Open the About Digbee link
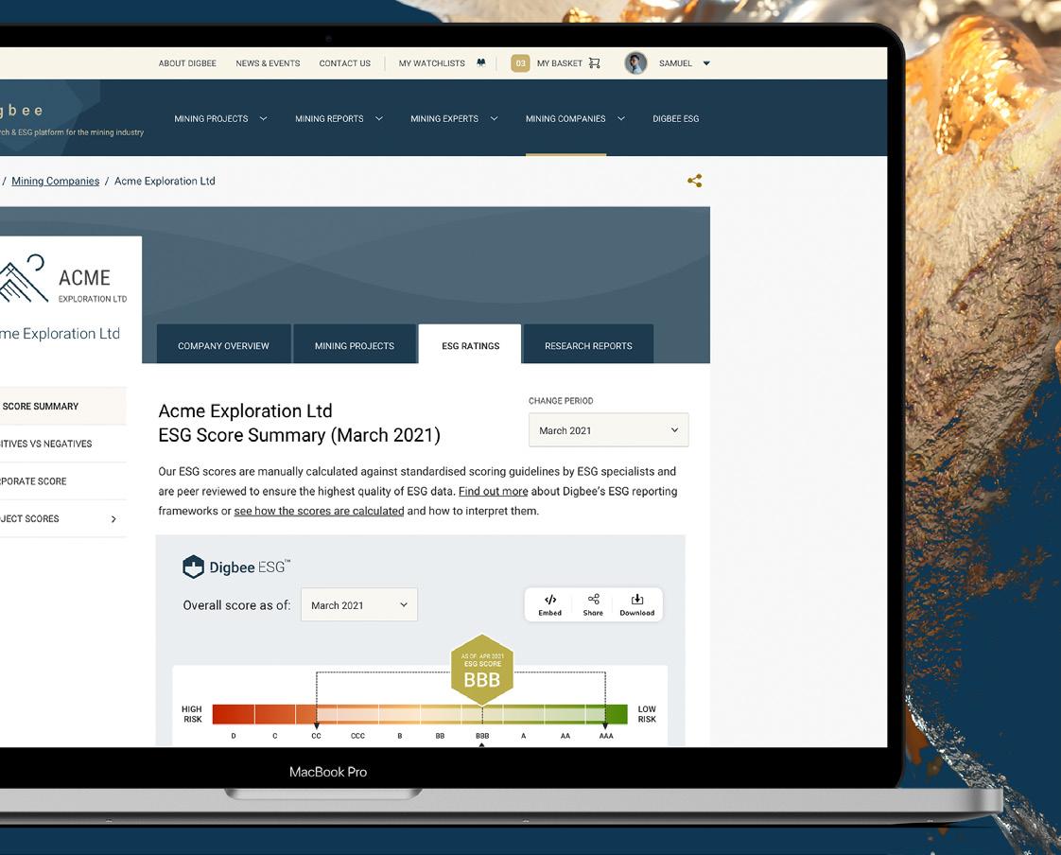The image size is (1061, 855). click(x=187, y=63)
